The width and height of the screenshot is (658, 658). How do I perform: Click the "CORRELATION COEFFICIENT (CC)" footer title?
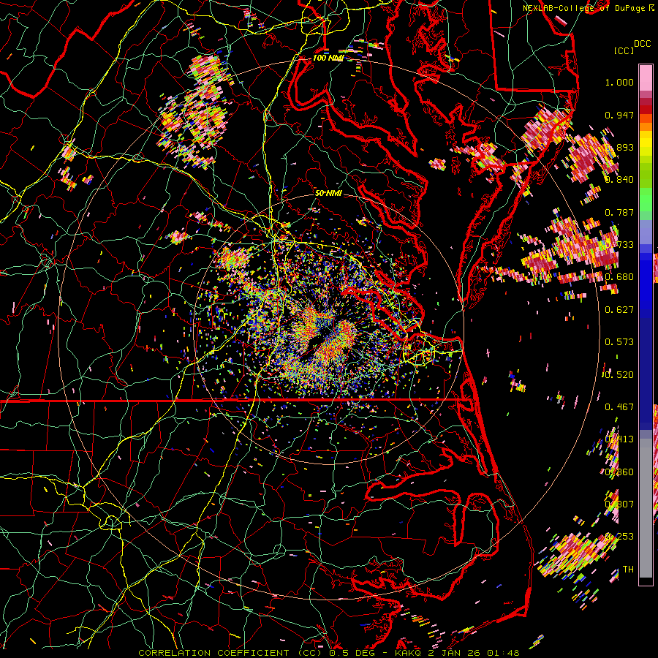coord(230,653)
